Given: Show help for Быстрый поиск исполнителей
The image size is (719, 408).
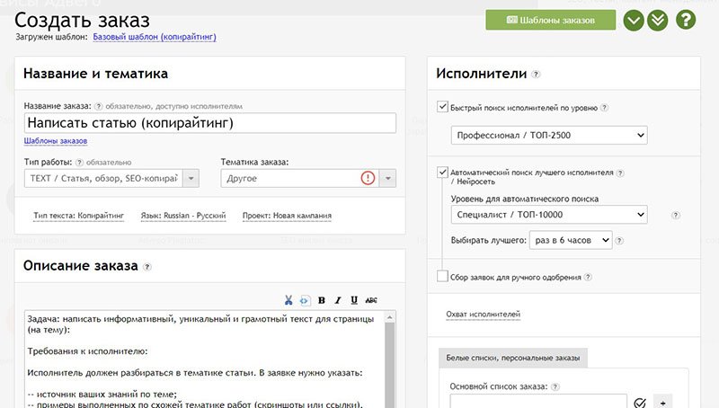Looking at the screenshot, I should (604, 108).
